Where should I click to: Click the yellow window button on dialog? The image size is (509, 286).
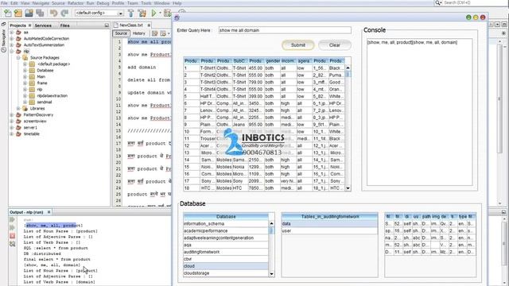click(476, 17)
